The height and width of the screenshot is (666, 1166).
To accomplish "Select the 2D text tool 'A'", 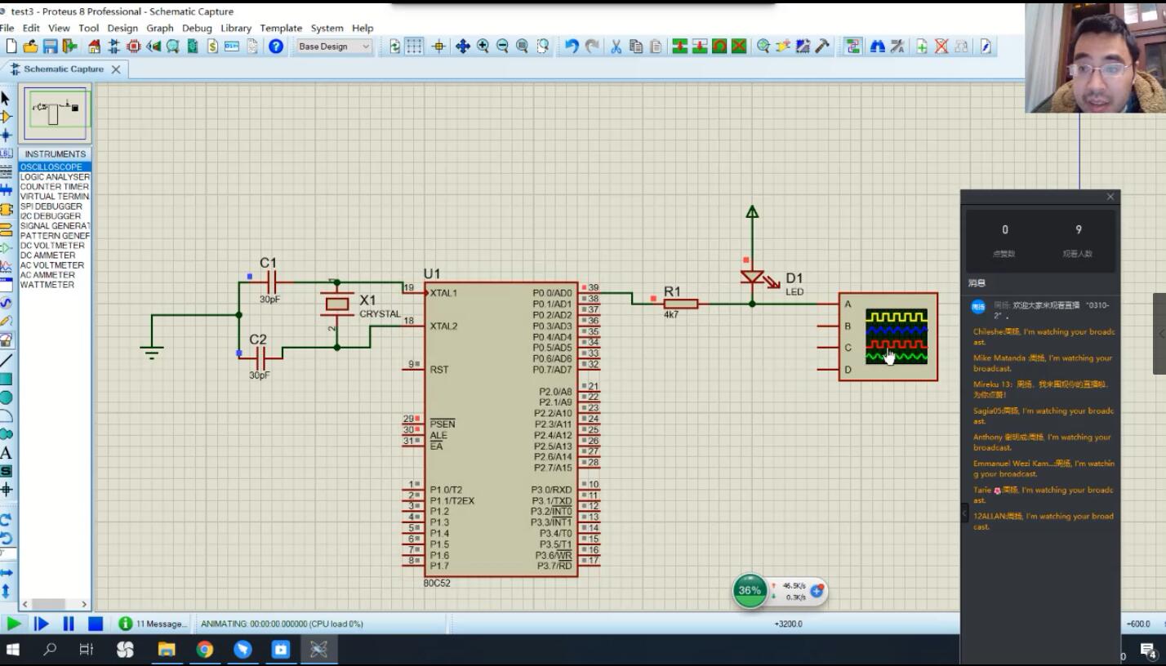I will tap(7, 453).
